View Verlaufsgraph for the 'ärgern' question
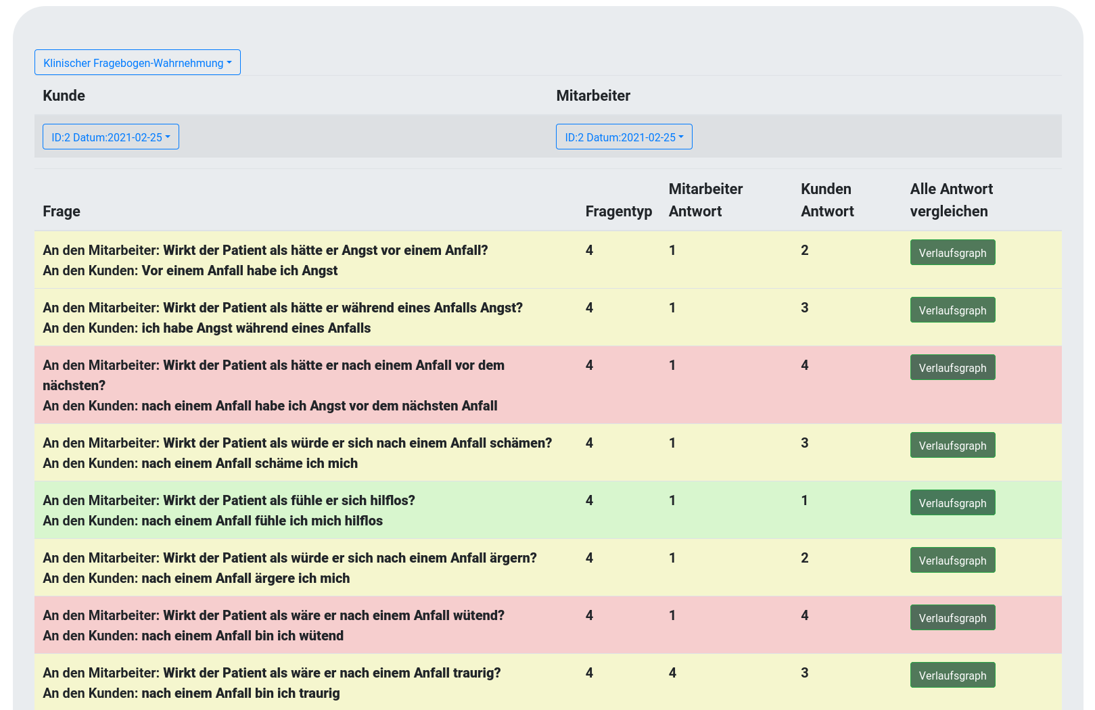The image size is (1095, 710). pyautogui.click(x=952, y=561)
